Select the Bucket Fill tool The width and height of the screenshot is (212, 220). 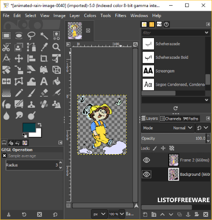click(x=57, y=81)
